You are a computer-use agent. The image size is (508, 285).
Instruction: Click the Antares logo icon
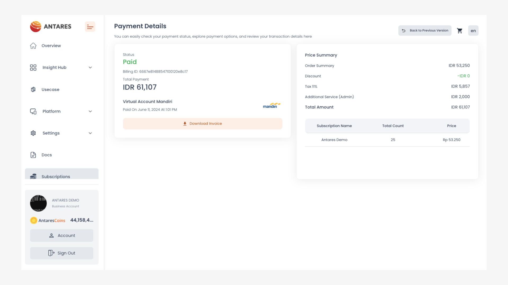pyautogui.click(x=36, y=27)
